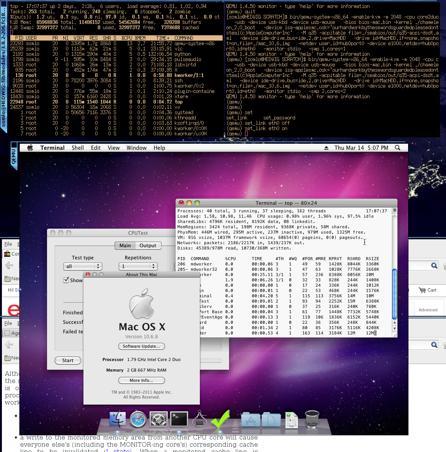Image resolution: width=446 pixels, height=452 pixels.
Task: Open the Test type dropdown set to all
Action: tap(83, 266)
